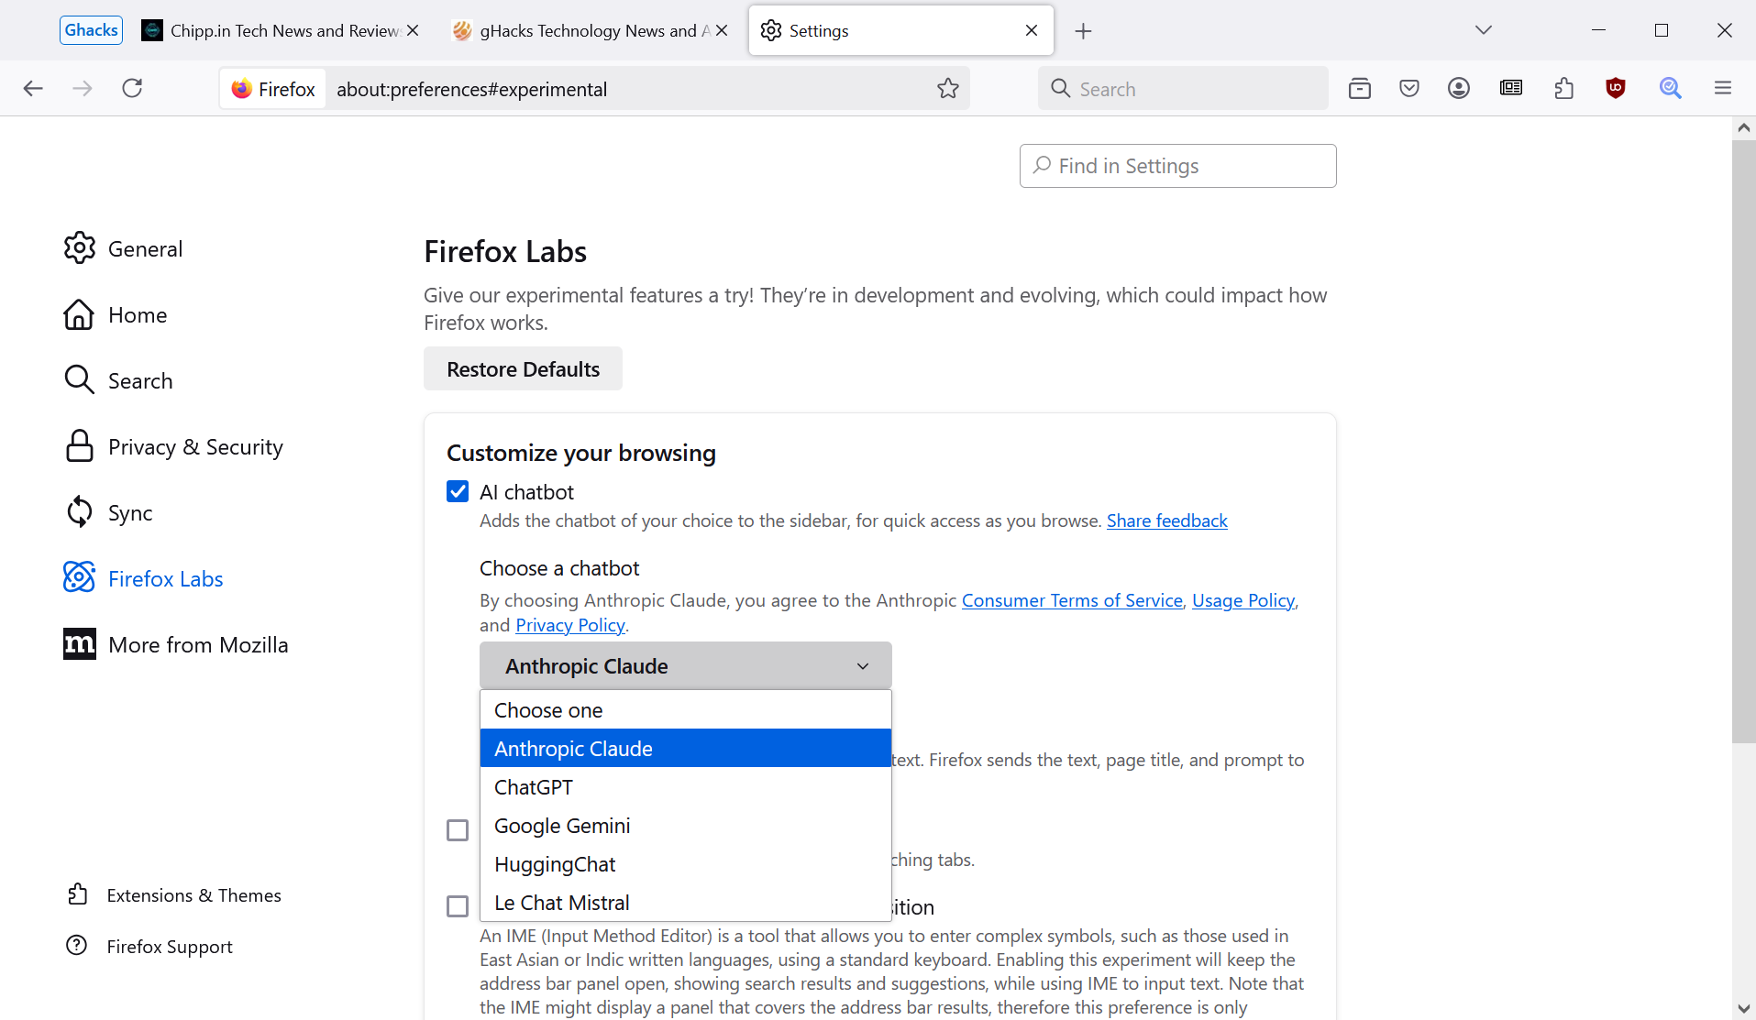Open the Extensions puzzle-piece icon
This screenshot has height=1020, width=1756.
click(1563, 88)
